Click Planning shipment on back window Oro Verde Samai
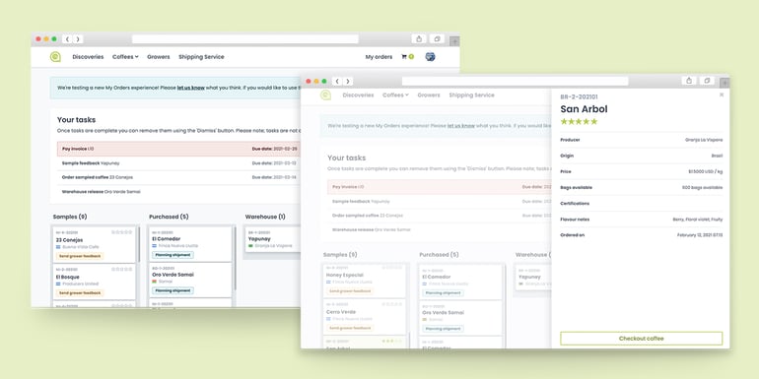 172,290
